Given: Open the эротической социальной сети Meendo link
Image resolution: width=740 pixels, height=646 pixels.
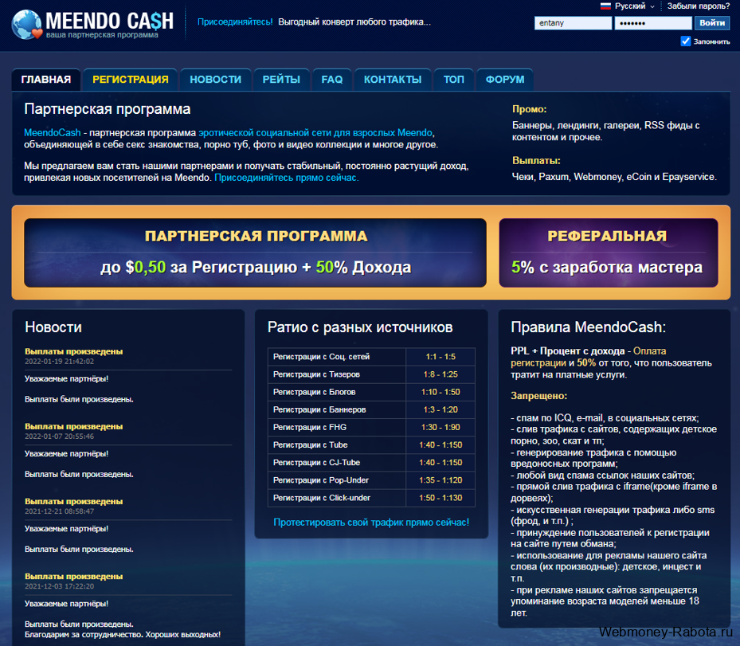Looking at the screenshot, I should click(315, 132).
